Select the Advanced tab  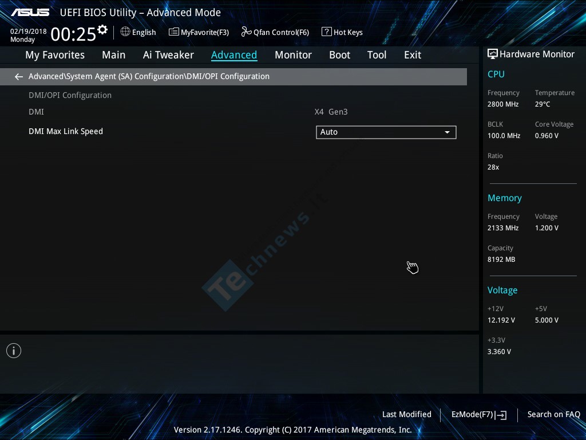pos(234,55)
